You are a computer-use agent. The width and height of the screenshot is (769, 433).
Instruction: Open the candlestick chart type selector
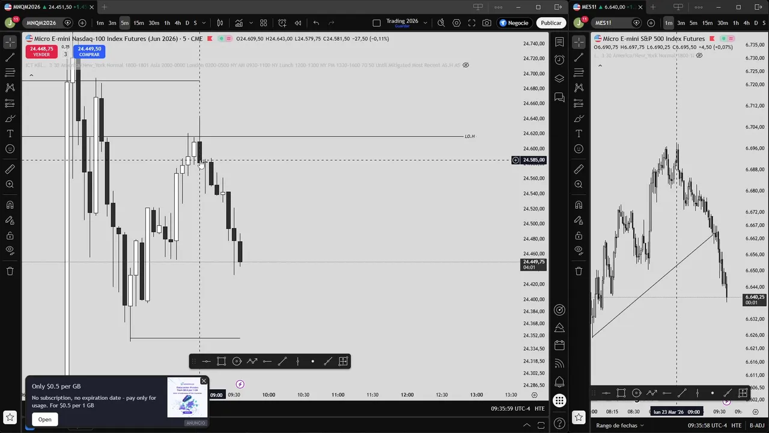(220, 23)
